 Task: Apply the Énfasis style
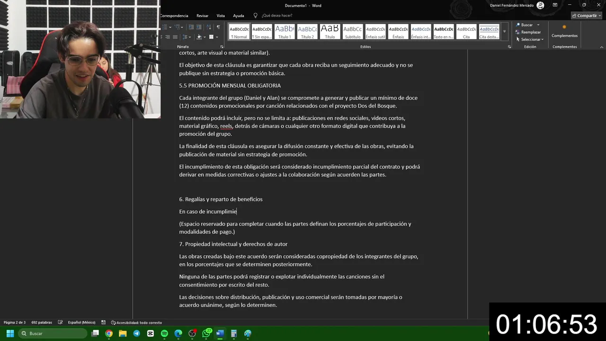point(398,32)
